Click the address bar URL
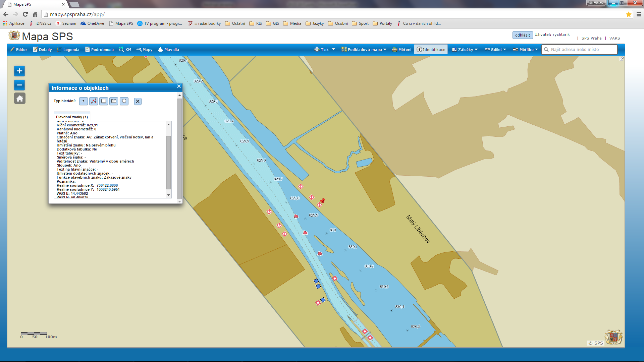 (77, 14)
